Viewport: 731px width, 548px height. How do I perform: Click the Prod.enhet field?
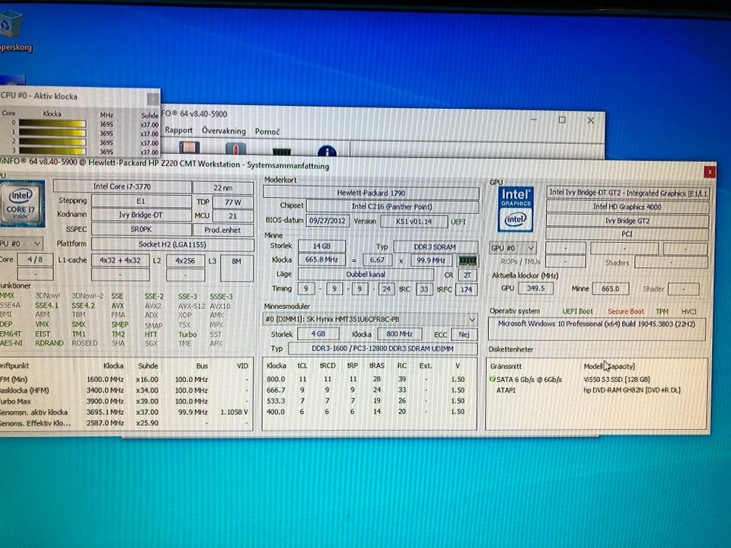(222, 230)
